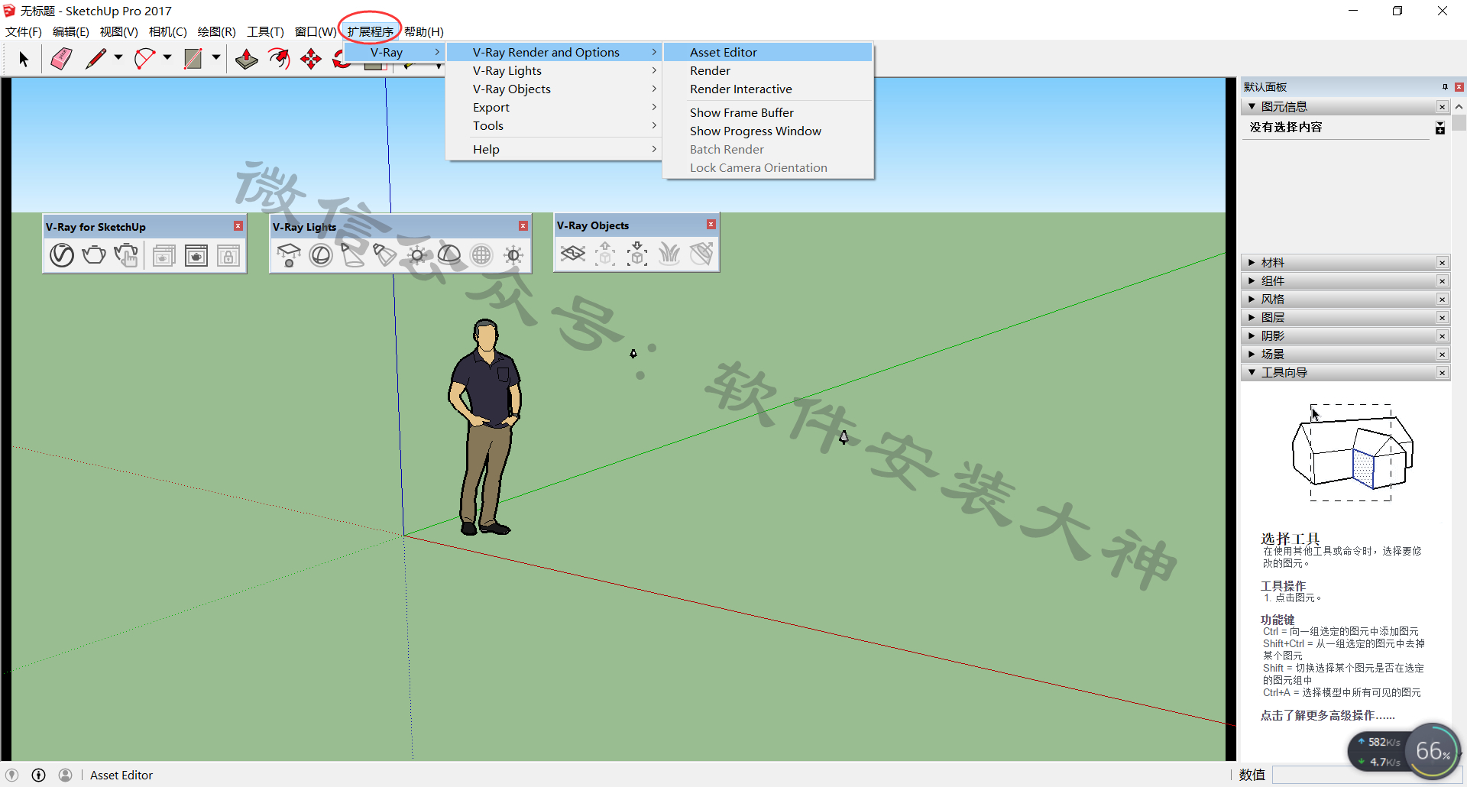Add a V-Ray Infinite Plane
The width and height of the screenshot is (1467, 787).
pyautogui.click(x=573, y=253)
